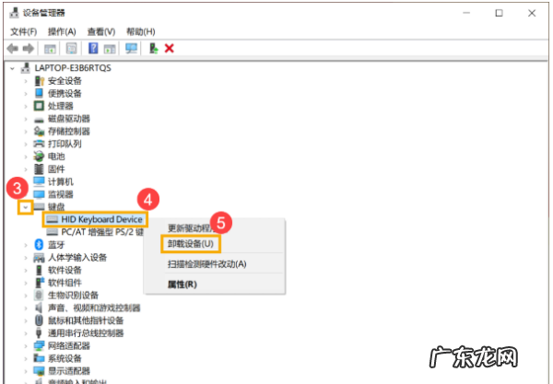Expand the 磁盘驱动器 category
Image resolution: width=553 pixels, height=384 pixels.
click(x=26, y=119)
